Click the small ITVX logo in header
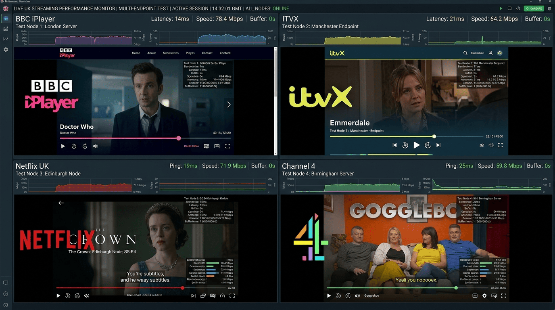This screenshot has height=310, width=555. pyautogui.click(x=337, y=53)
